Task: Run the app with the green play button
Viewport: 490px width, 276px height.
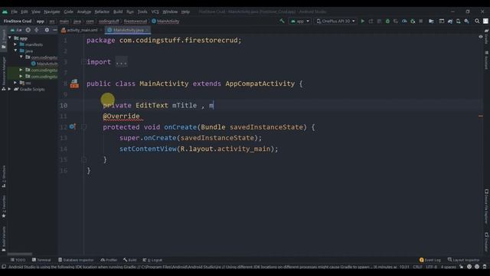Action: [x=362, y=21]
